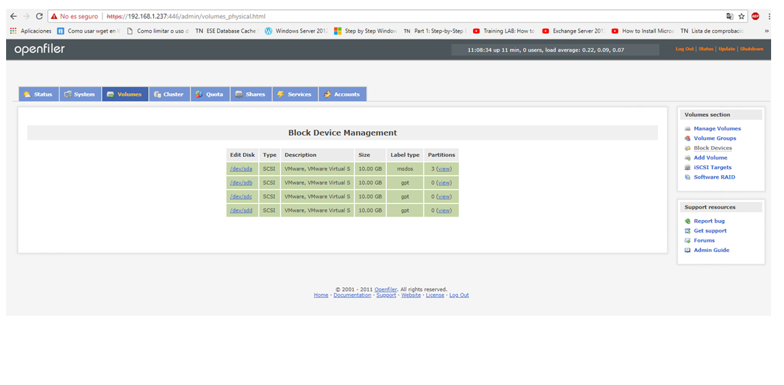Switch to the System tab
The width and height of the screenshot is (784, 385).
pos(80,94)
